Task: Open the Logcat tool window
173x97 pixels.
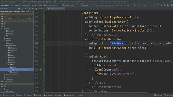Action: (x=58, y=95)
